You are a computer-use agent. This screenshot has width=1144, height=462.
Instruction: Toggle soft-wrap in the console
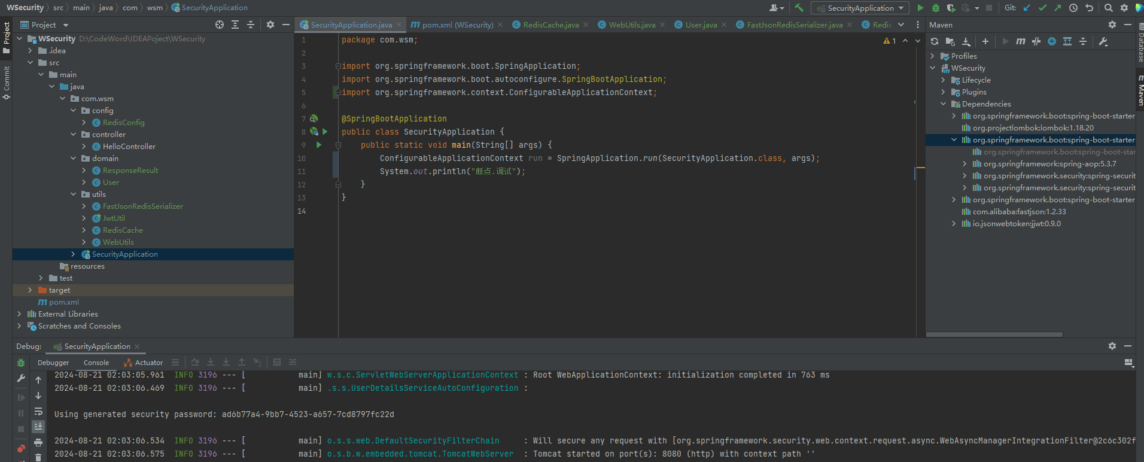[38, 411]
